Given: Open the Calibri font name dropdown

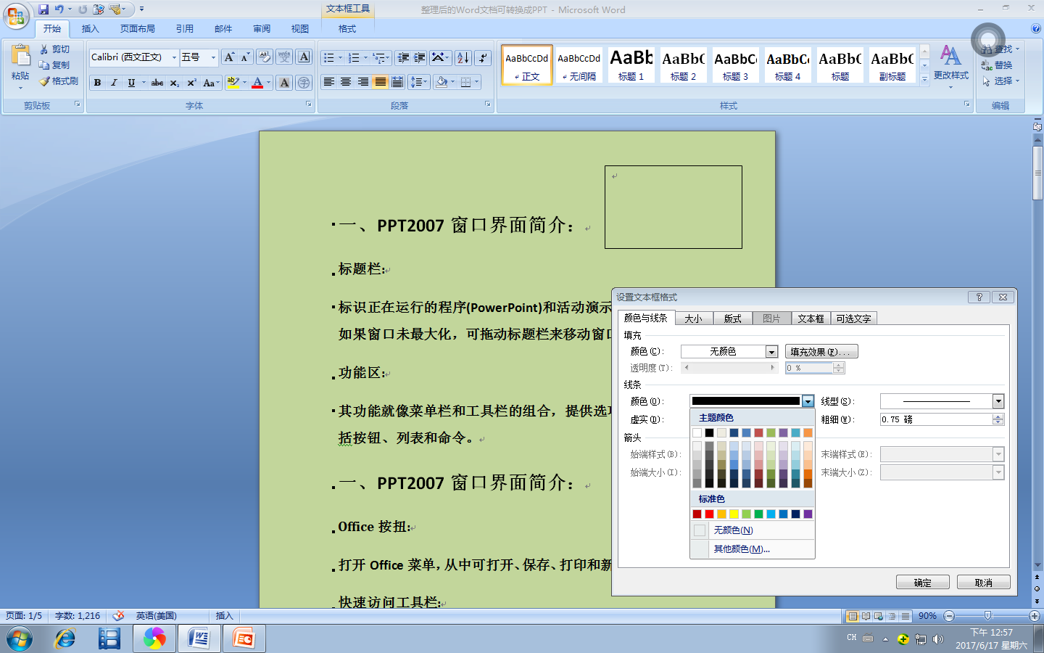Looking at the screenshot, I should [x=174, y=57].
